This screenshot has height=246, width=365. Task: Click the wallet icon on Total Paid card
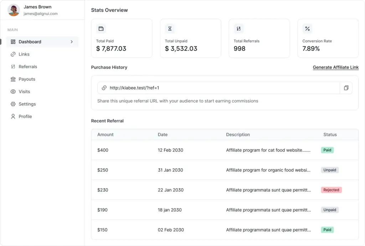[101, 28]
